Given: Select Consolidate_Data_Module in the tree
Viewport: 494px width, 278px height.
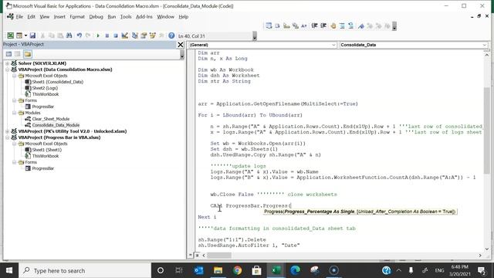Looking at the screenshot, I should click(x=56, y=125).
